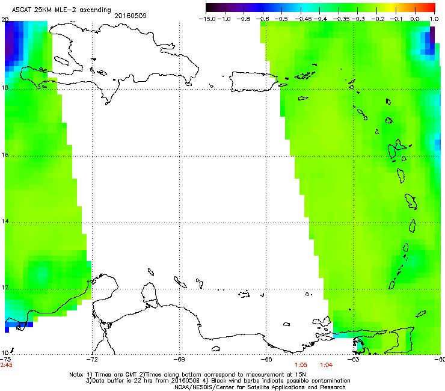
Task: Select the -0.2 colorbar label
Action: click(377, 19)
